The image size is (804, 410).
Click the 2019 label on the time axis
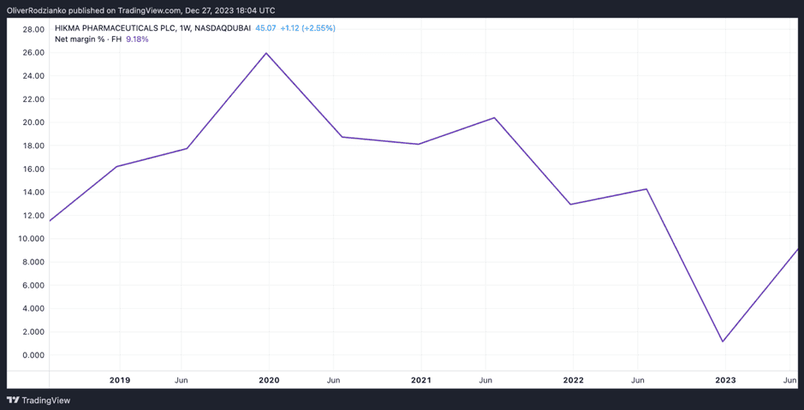120,380
